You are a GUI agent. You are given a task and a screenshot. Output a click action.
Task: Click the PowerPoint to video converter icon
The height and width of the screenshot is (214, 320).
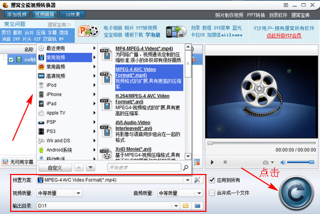[89, 31]
